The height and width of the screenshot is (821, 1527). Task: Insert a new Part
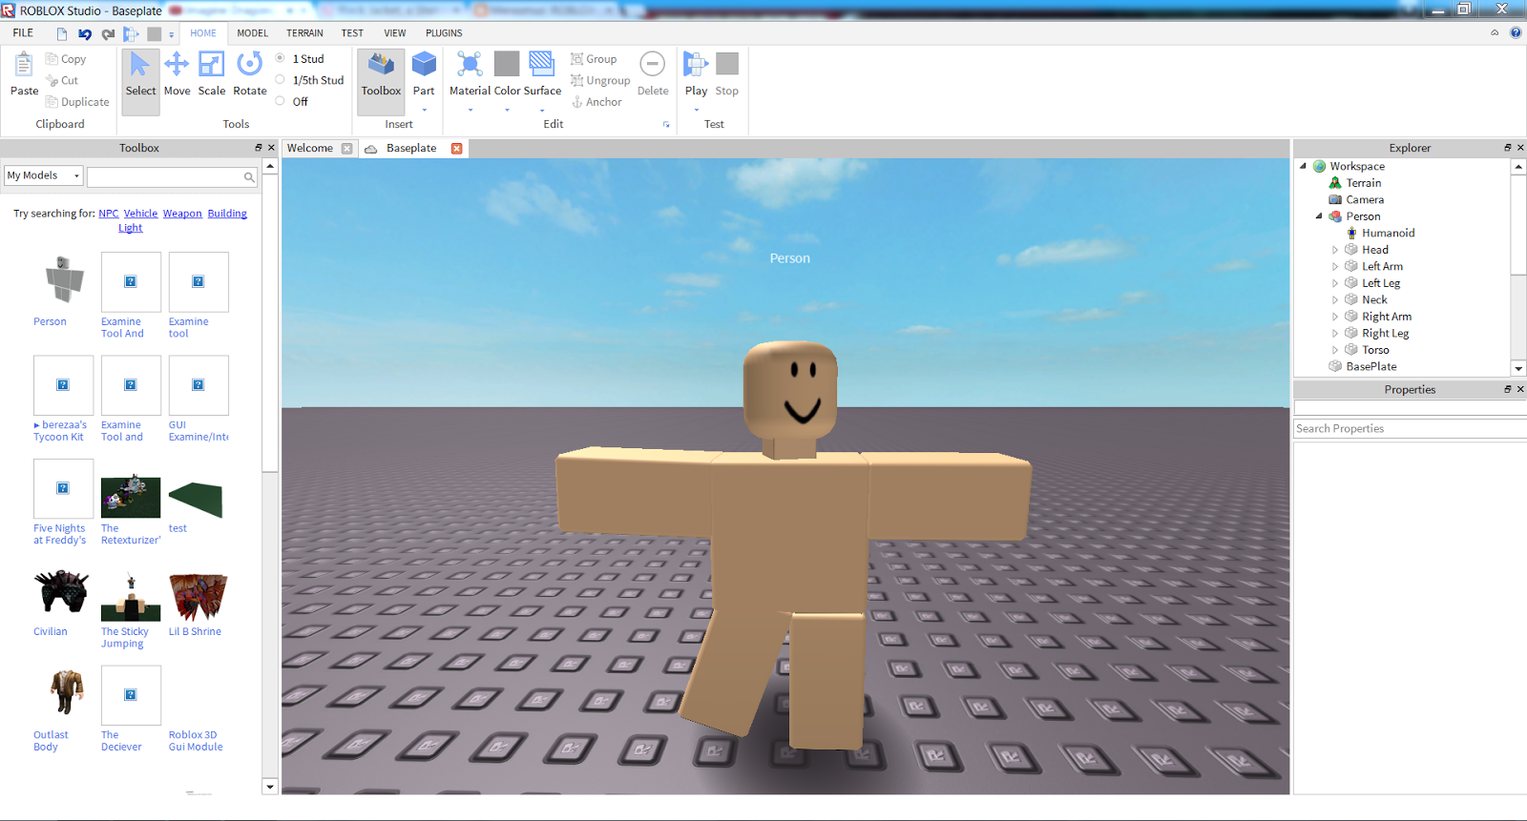(424, 74)
